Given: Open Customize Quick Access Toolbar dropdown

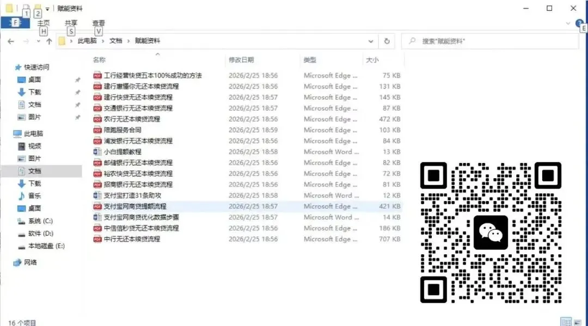Looking at the screenshot, I should coord(47,8).
